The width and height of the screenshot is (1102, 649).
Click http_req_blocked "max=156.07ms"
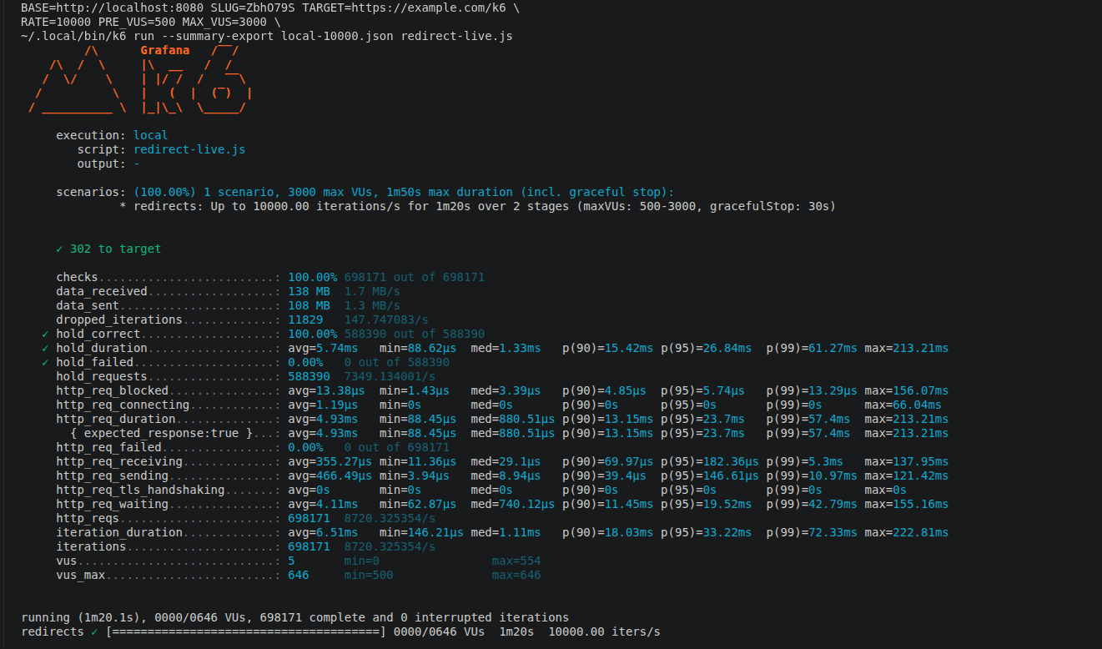click(x=906, y=390)
